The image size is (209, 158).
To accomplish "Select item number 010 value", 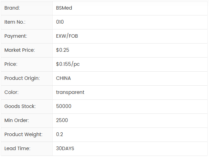I will tap(60, 22).
